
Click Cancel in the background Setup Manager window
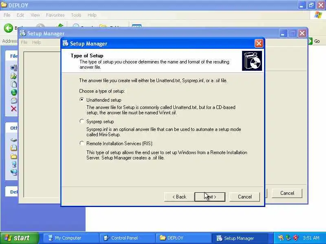coord(287,193)
